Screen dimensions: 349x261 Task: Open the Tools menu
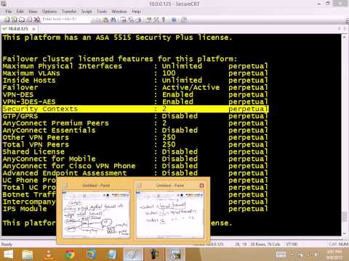point(102,12)
